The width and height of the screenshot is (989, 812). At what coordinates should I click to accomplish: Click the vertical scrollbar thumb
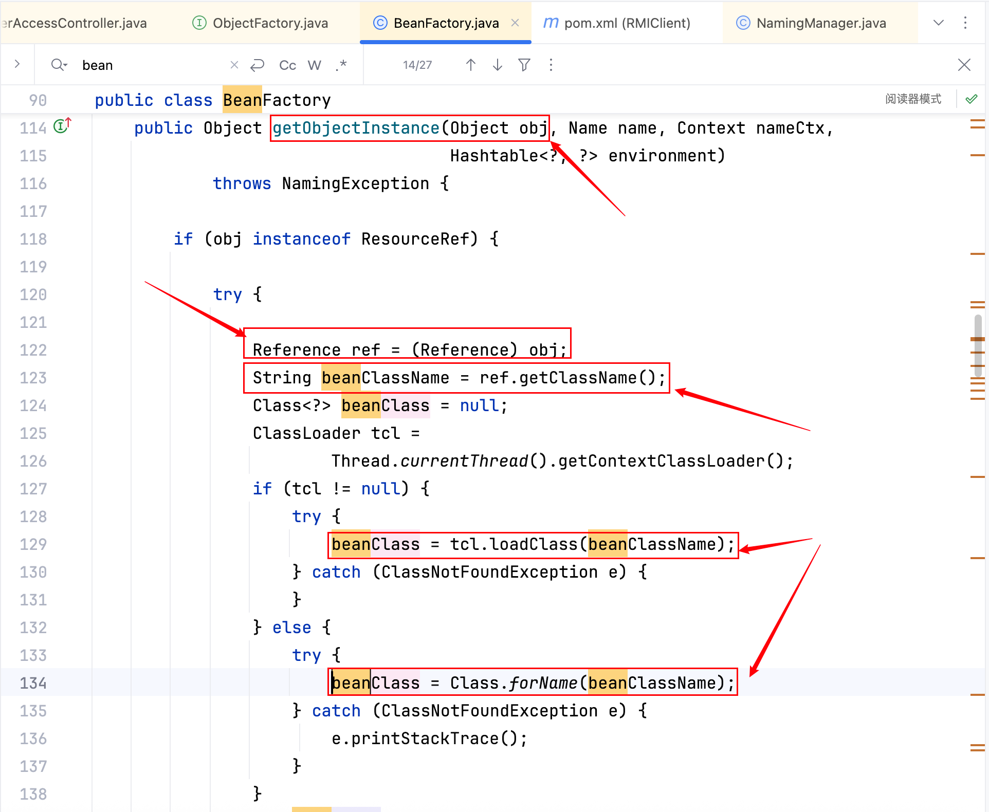pos(978,345)
